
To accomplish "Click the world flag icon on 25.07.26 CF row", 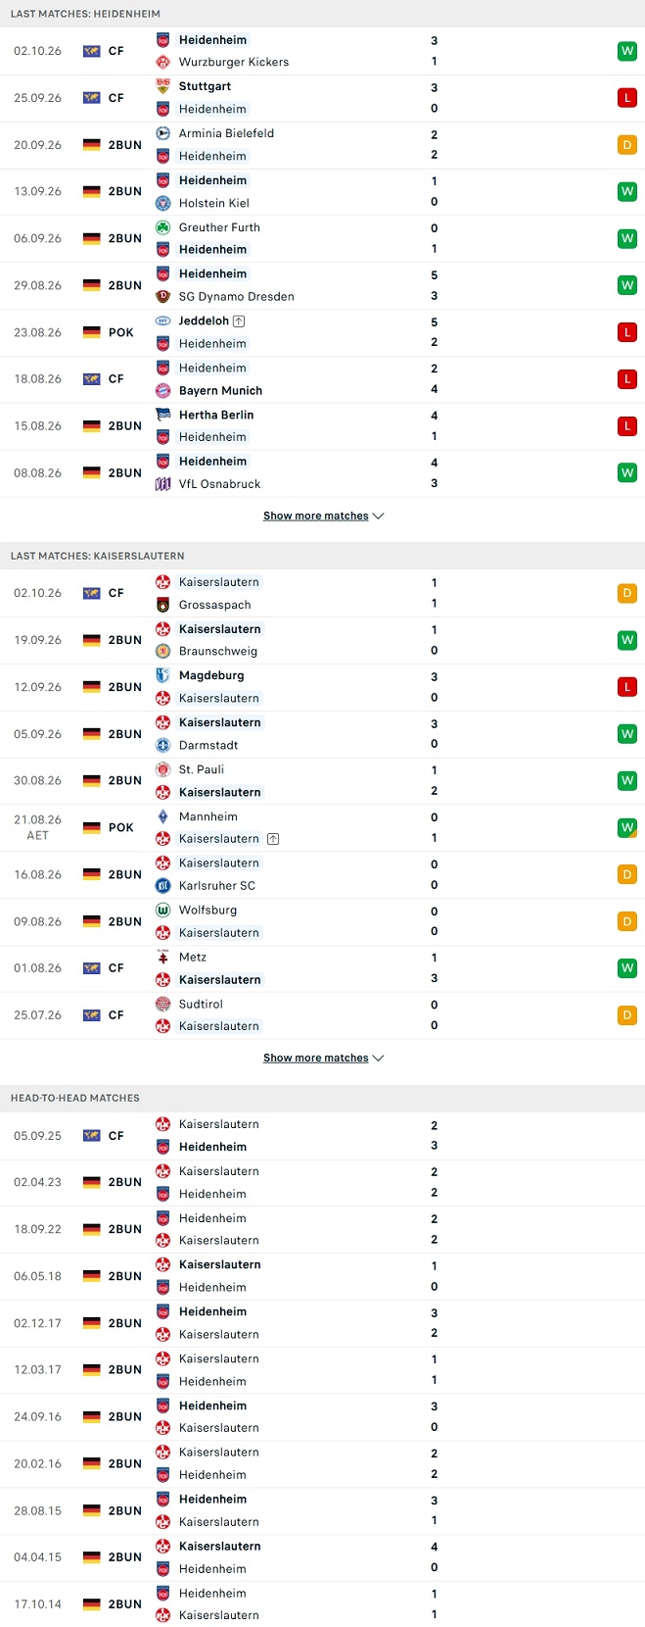I will click(x=92, y=1015).
